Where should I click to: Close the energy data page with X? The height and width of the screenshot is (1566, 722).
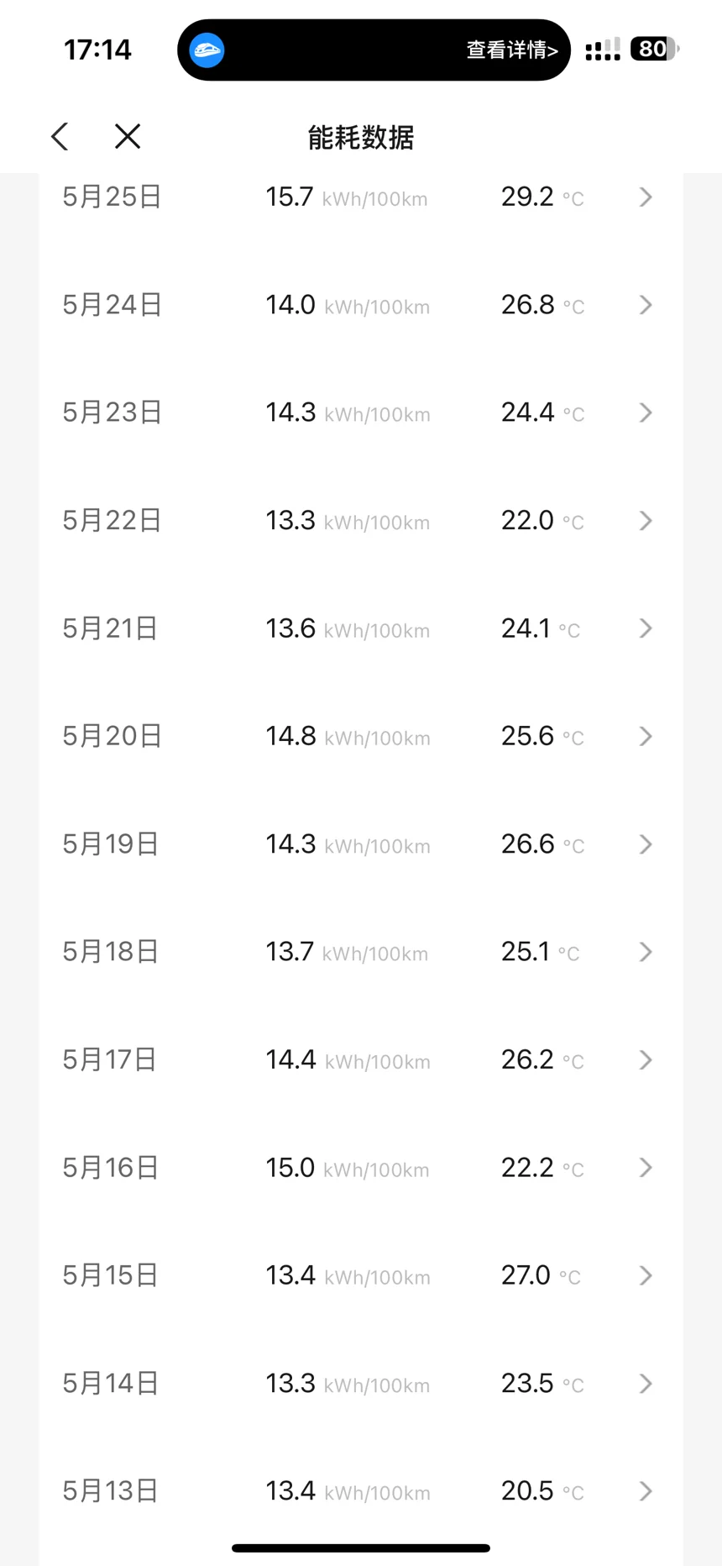click(128, 136)
